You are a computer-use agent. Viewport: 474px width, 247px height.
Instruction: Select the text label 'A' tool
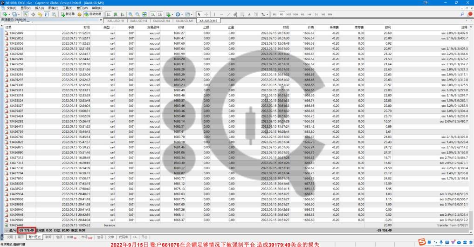pos(249,14)
